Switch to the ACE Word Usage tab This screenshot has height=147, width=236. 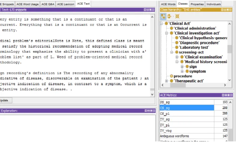click(28, 4)
